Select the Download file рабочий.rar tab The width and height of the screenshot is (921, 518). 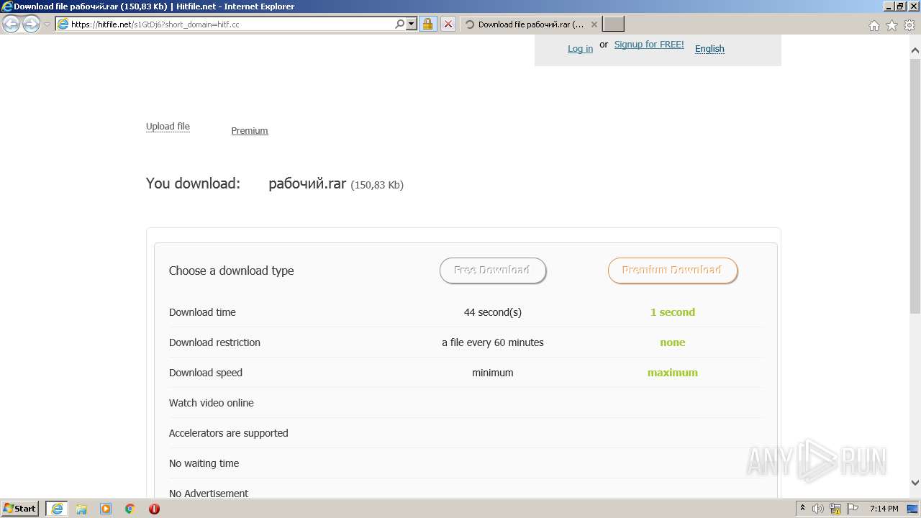pyautogui.click(x=530, y=24)
